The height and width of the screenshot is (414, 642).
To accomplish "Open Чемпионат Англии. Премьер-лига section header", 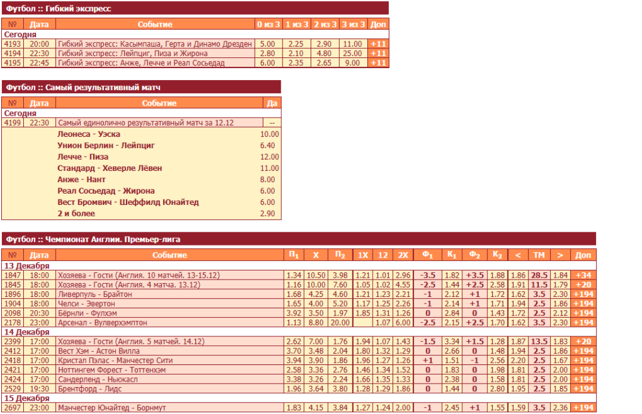I will [93, 239].
